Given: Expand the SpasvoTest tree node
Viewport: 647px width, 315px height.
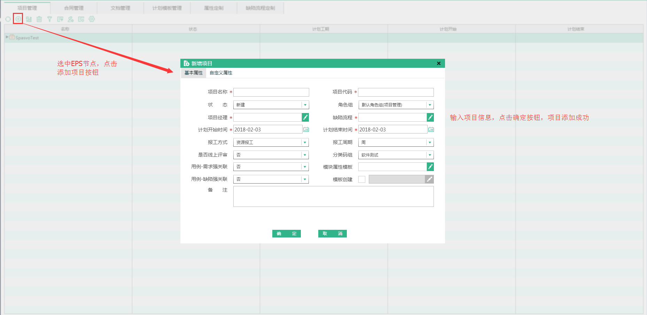Looking at the screenshot, I should (x=7, y=37).
